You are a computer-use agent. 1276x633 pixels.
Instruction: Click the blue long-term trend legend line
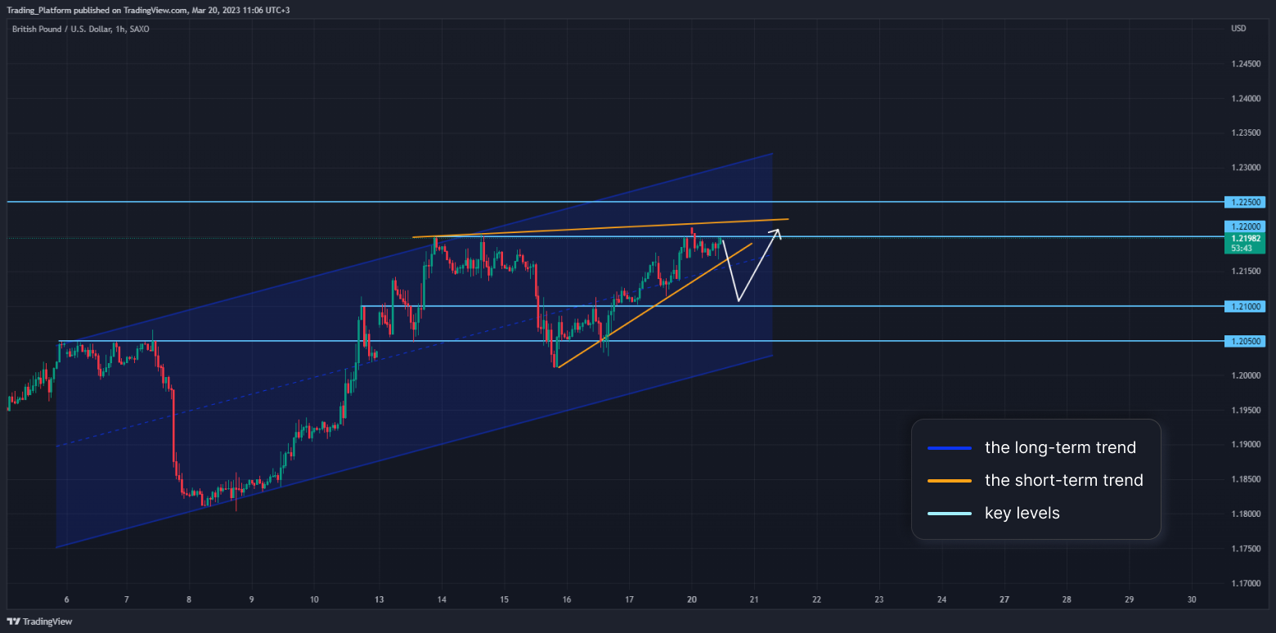[x=950, y=448]
